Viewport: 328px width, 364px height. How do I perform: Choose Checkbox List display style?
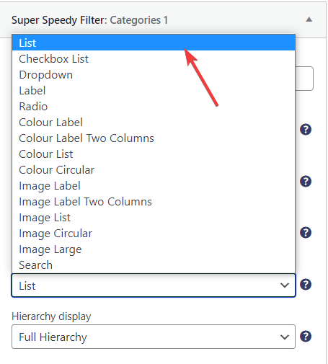154,59
